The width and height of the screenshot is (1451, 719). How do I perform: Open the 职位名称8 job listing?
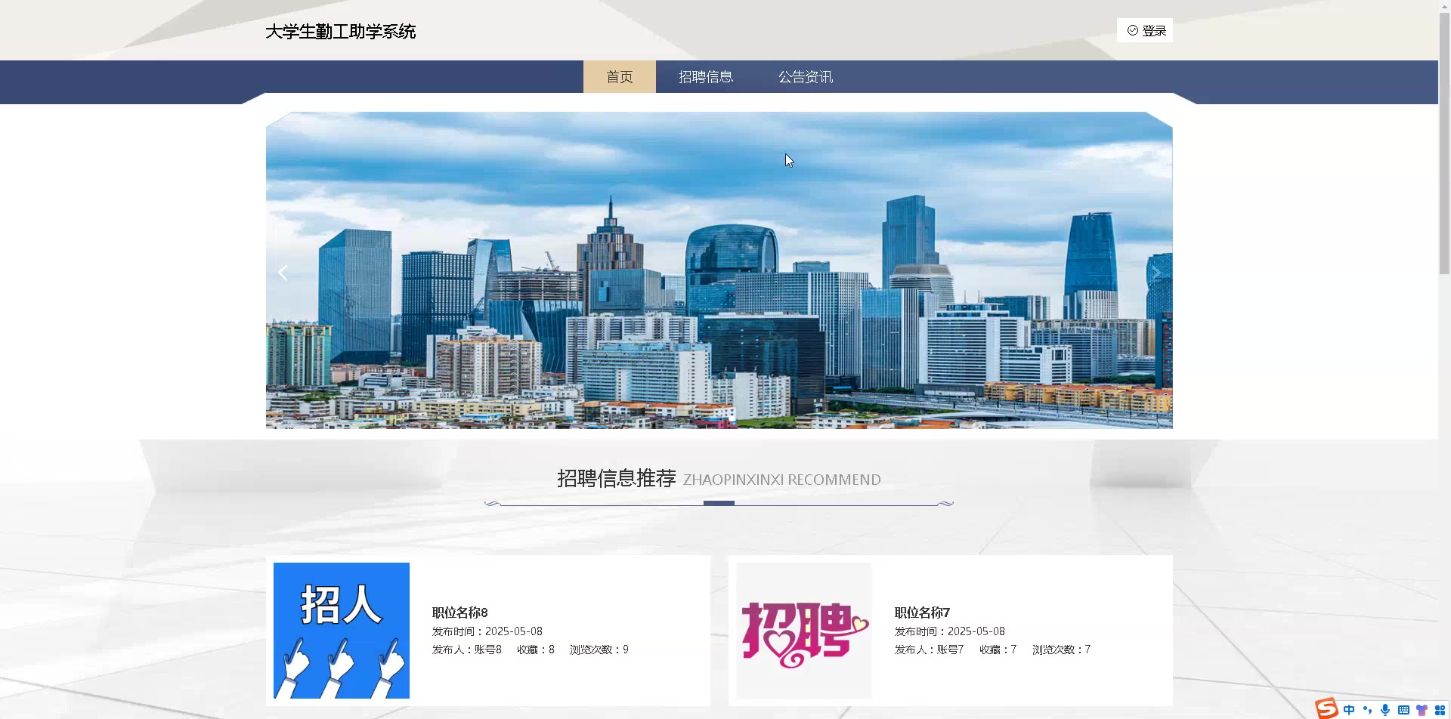tap(460, 613)
